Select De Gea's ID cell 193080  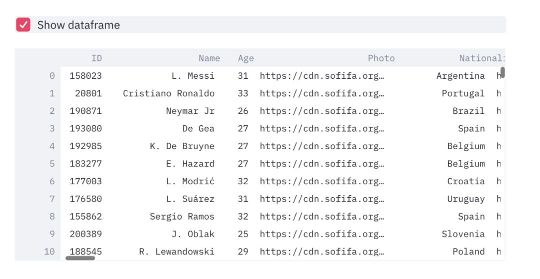tap(85, 128)
